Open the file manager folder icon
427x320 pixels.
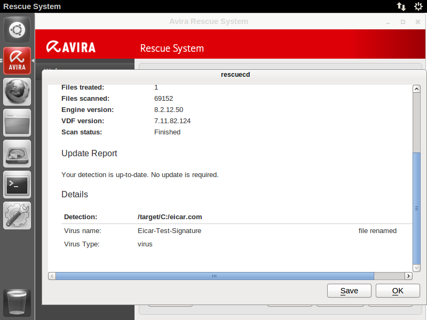click(17, 123)
